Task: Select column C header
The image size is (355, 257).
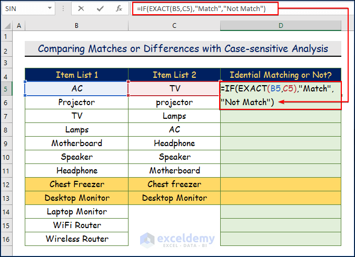Action: point(174,26)
